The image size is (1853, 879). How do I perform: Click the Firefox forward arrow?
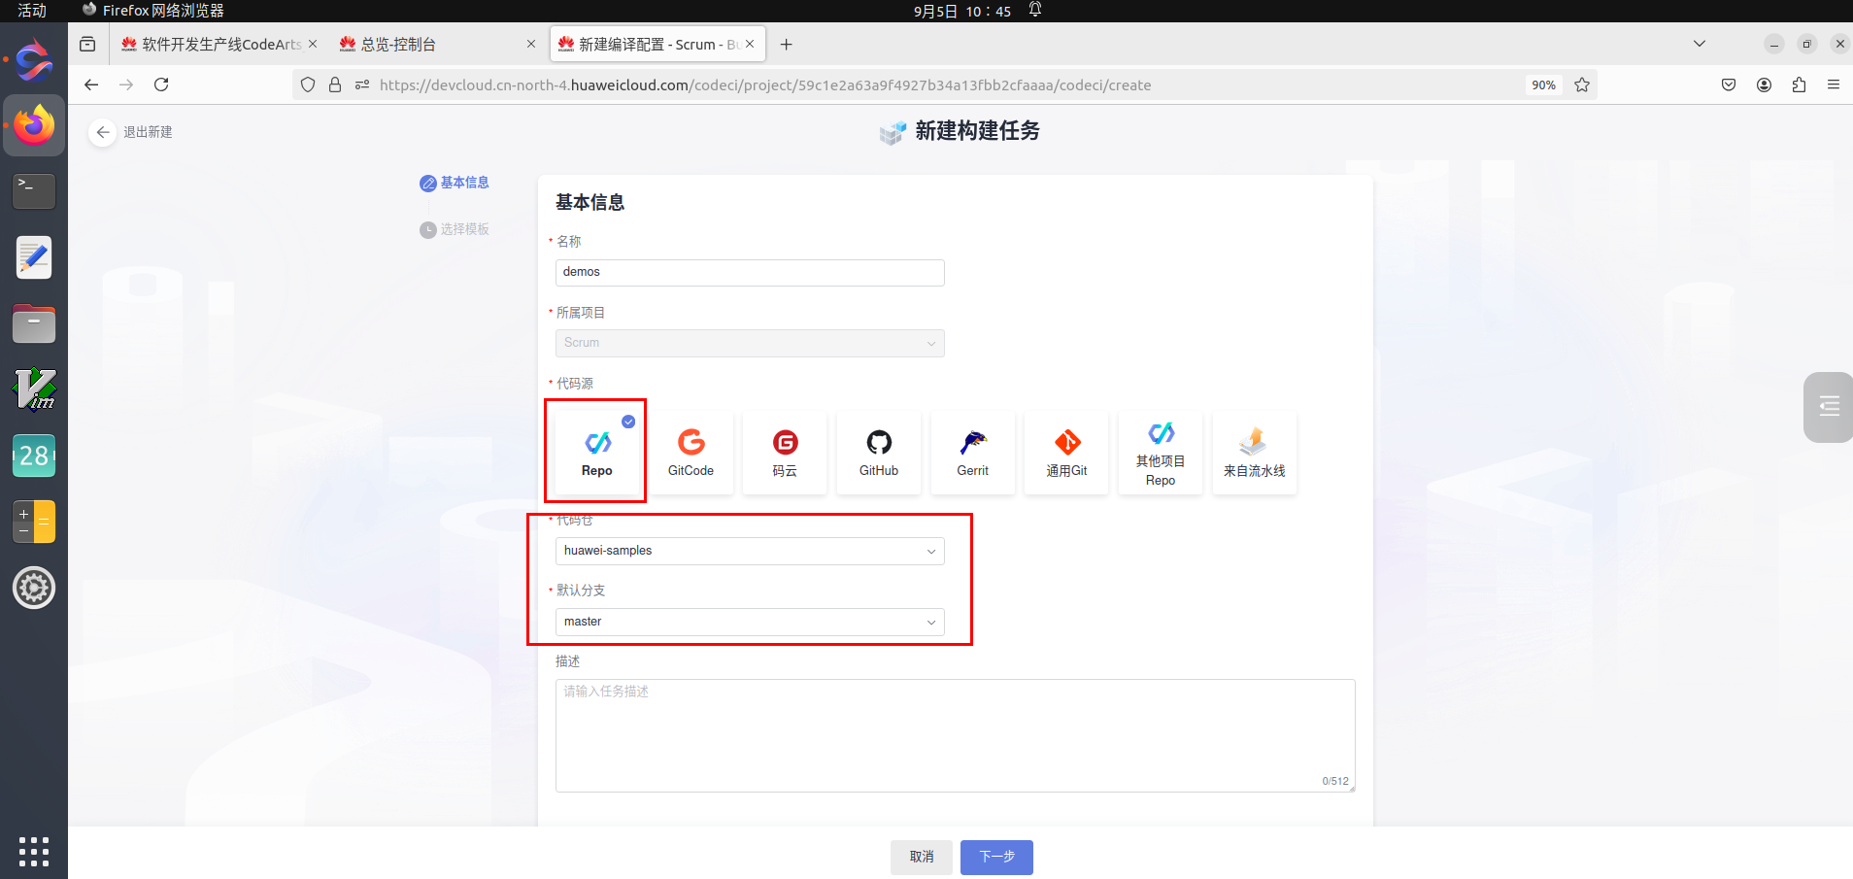click(x=126, y=85)
